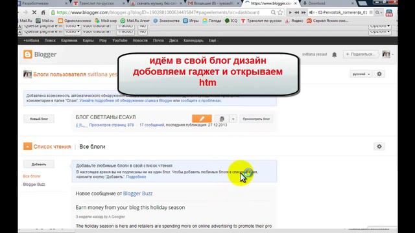Select Blogger Buzz in the left sidebar
The width and height of the screenshot is (415, 233).
click(34, 184)
